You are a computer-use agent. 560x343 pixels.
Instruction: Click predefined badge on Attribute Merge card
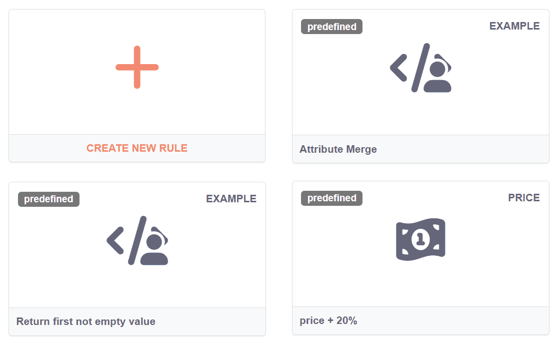331,27
